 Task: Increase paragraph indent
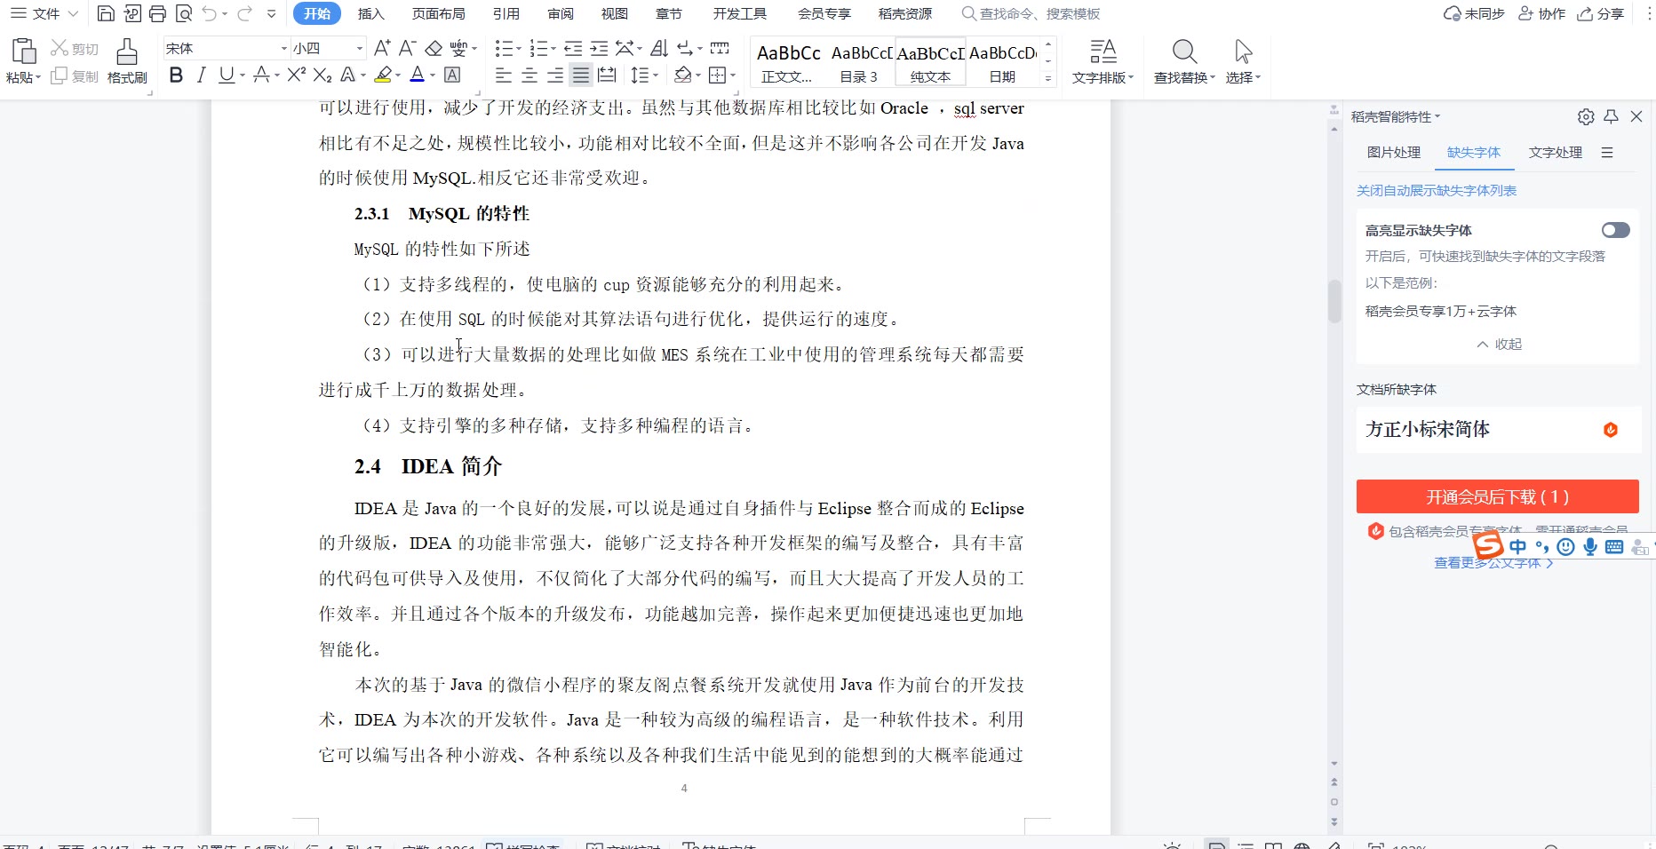pos(600,48)
